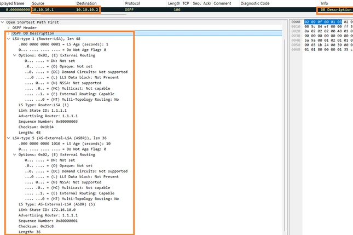Viewport: 353px width, 235px height.
Task: Collapse the LSA-type 5 AS-External-LSA node
Action: coord(9,138)
